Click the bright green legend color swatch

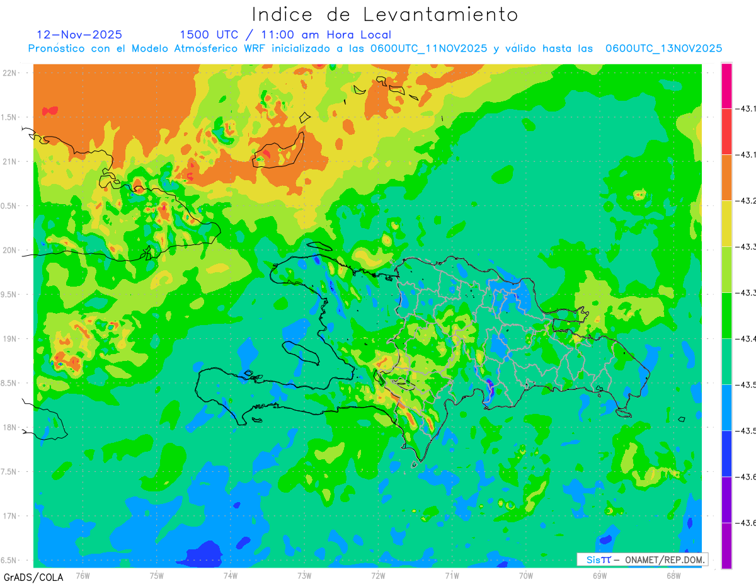tap(726, 316)
